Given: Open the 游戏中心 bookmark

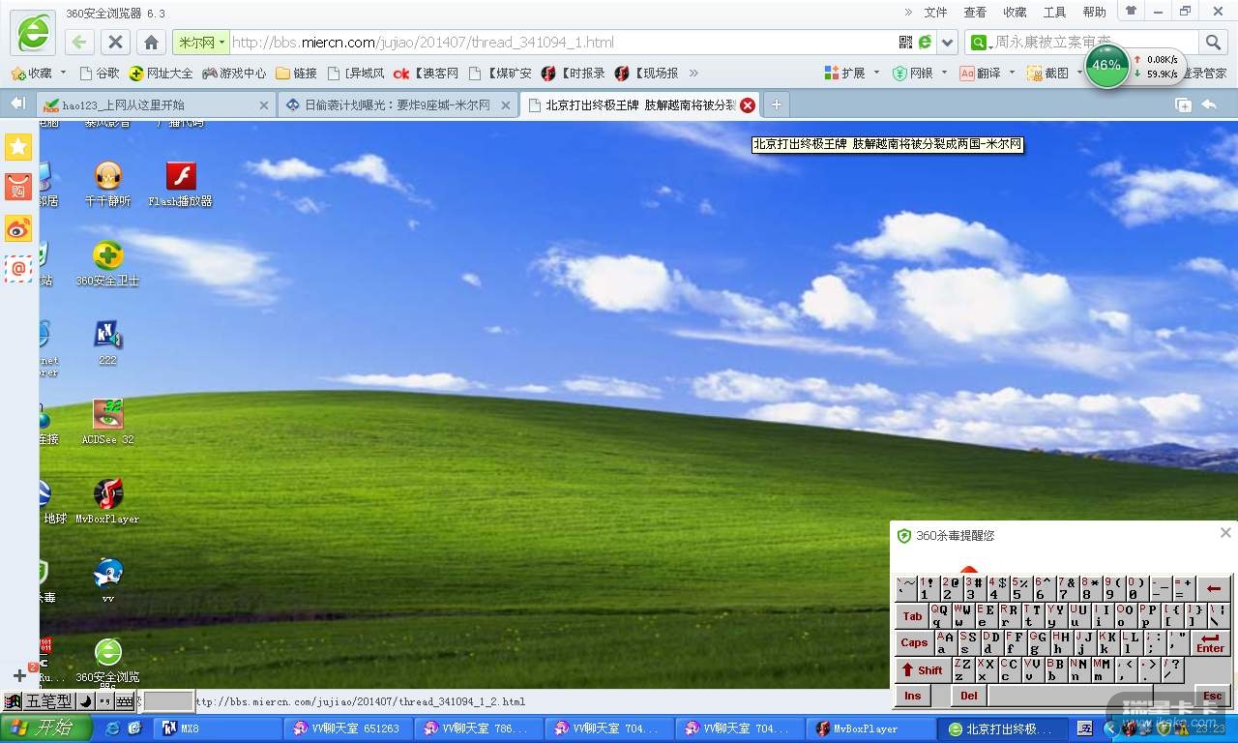Looking at the screenshot, I should pyautogui.click(x=233, y=73).
